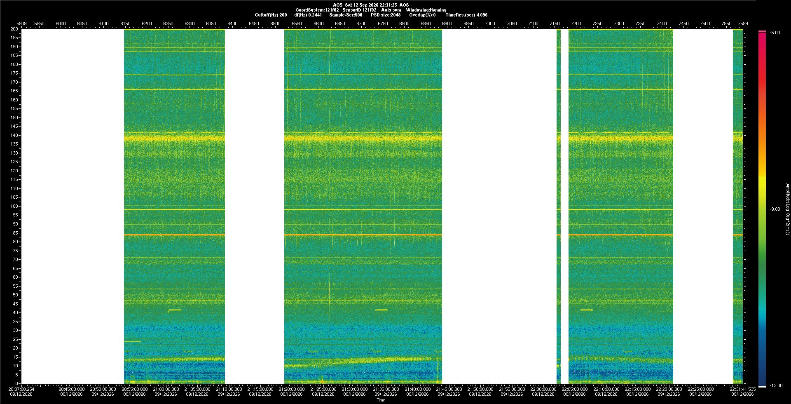Screen dimensions: 791x404
Task: Click the colorbar maximum label -5.00
Action: coord(775,33)
